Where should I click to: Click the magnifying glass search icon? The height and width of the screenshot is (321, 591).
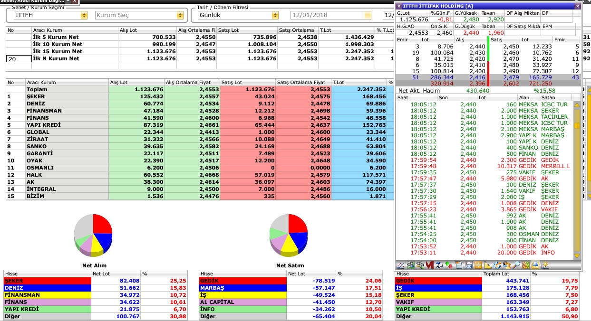[x=517, y=265]
